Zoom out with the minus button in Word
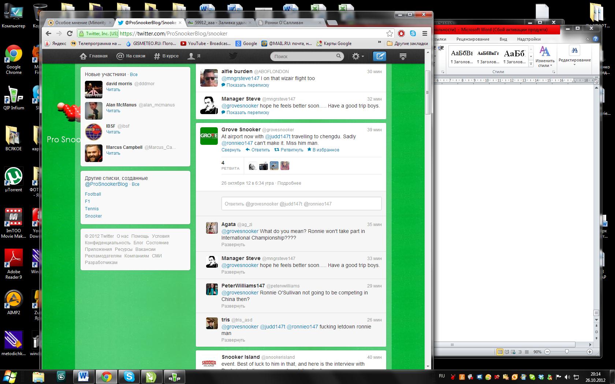615x384 pixels. [x=547, y=352]
